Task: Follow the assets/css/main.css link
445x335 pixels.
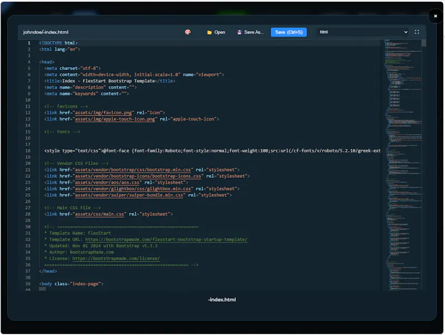Action: (x=100, y=214)
